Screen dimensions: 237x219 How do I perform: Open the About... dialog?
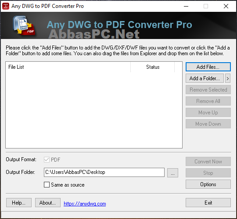click(x=48, y=202)
